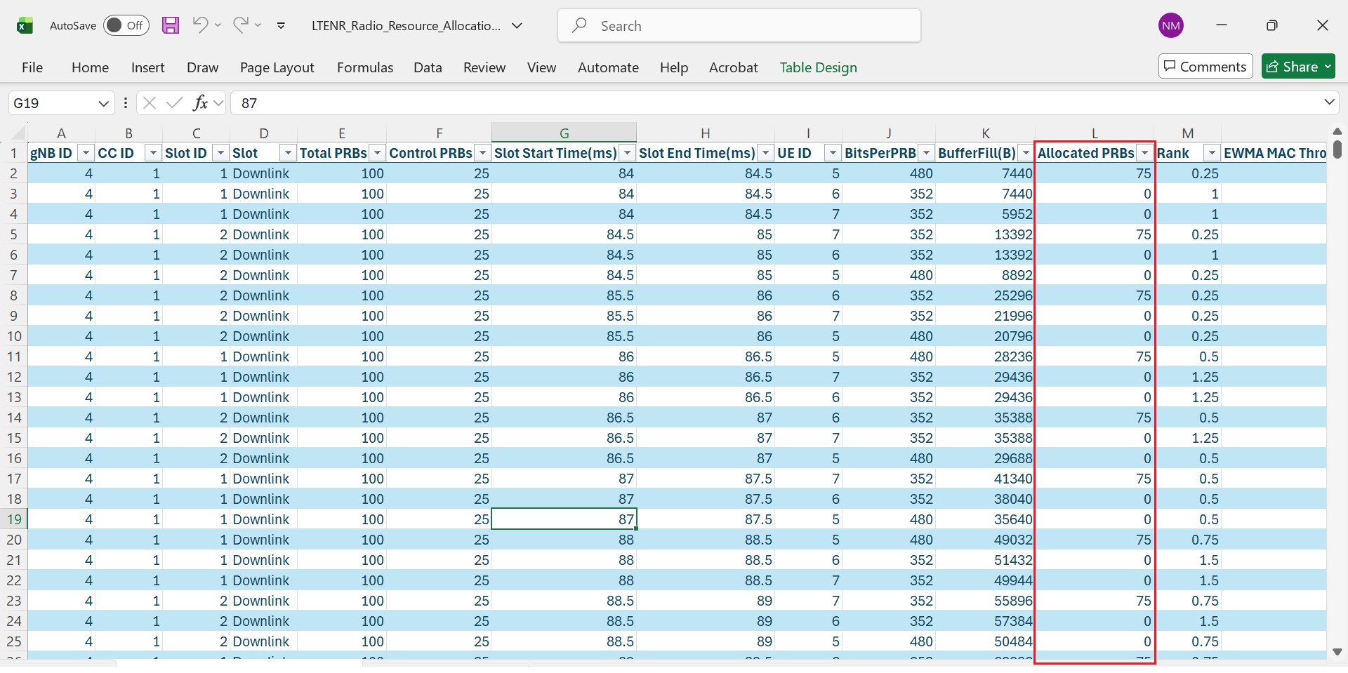Click the Name Box showing G19
Viewport: 1348px width, 673px height.
[x=52, y=103]
